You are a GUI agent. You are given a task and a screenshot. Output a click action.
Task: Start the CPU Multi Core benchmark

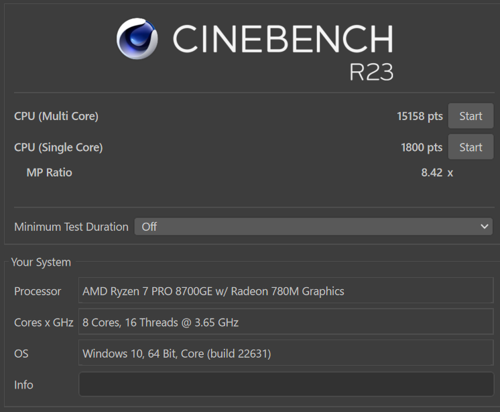(471, 116)
